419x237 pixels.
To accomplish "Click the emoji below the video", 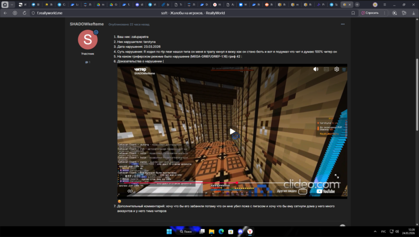I will coord(119,201).
